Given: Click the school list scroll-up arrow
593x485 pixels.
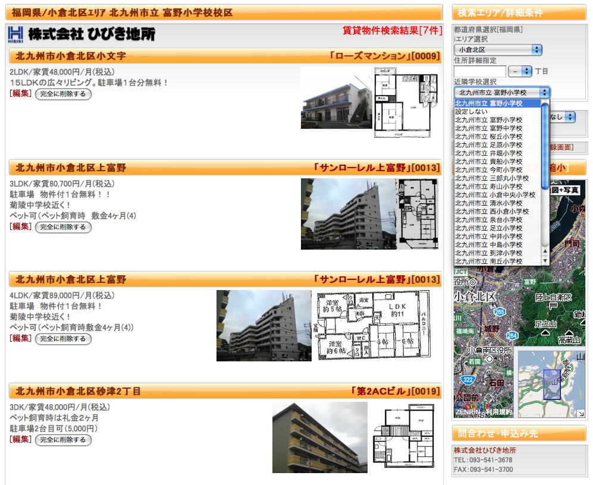Looking at the screenshot, I should pyautogui.click(x=545, y=251).
